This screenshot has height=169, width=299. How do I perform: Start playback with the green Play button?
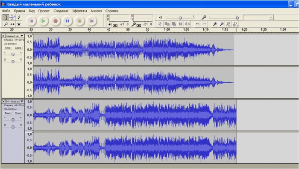click(x=44, y=21)
